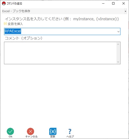Click the comment box scrollbar track

point(118,53)
